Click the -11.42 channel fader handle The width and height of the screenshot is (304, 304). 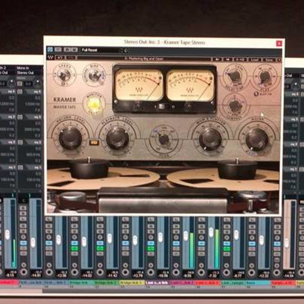click(x=110, y=238)
